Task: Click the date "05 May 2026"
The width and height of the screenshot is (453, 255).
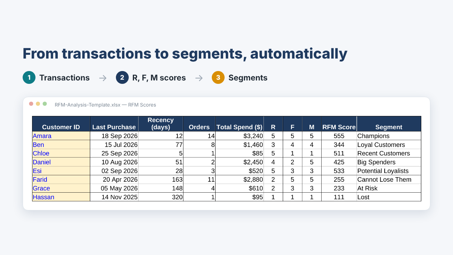Action: [119, 188]
